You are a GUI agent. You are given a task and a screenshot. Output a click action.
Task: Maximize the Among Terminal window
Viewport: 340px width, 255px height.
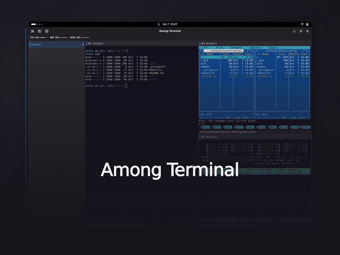tap(301, 31)
